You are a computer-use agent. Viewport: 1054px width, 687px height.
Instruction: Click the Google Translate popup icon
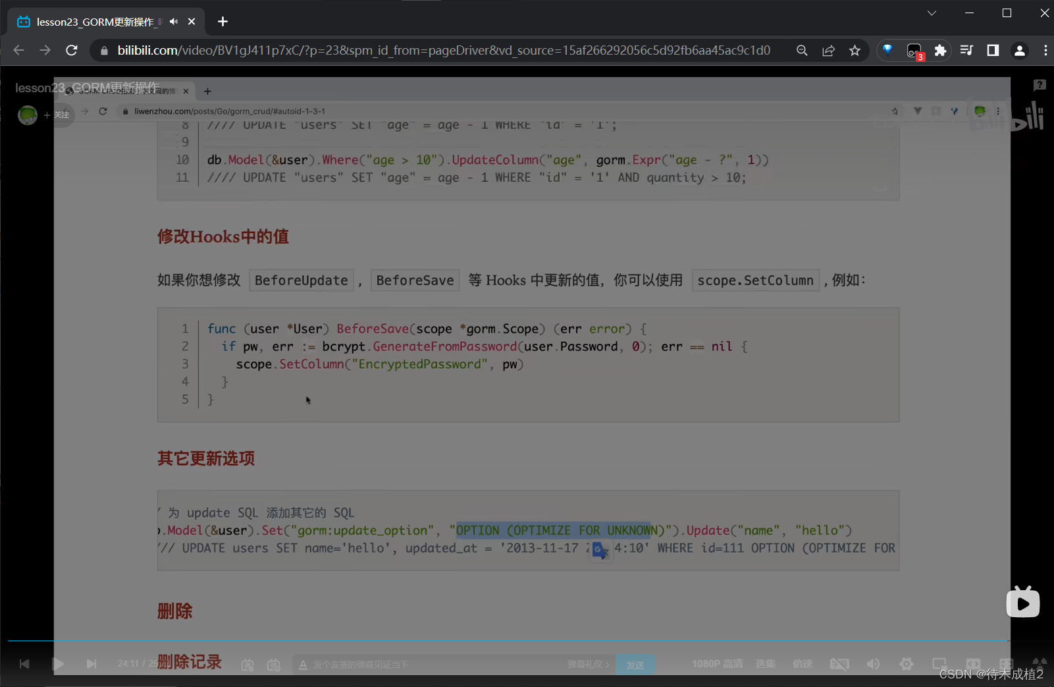[600, 551]
